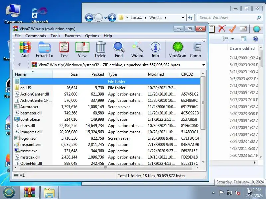Toggle the preview pane in Explorer
Image resolution: width=266 pixels, height=199 pixels.
pos(244,39)
